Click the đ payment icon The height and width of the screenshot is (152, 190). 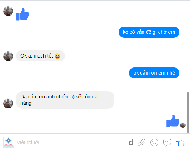click(x=131, y=142)
